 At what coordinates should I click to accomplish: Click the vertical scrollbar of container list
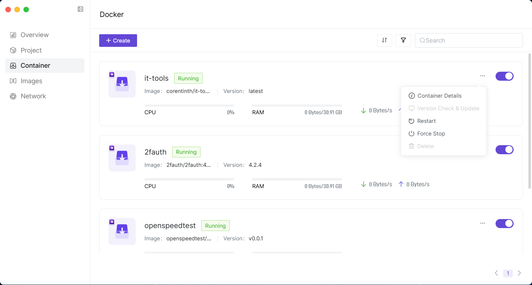529,121
